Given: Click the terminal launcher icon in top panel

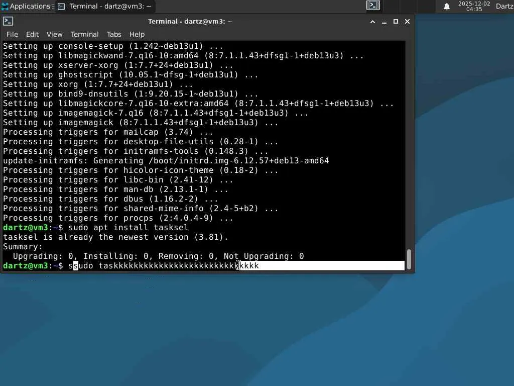Looking at the screenshot, I should [373, 5].
